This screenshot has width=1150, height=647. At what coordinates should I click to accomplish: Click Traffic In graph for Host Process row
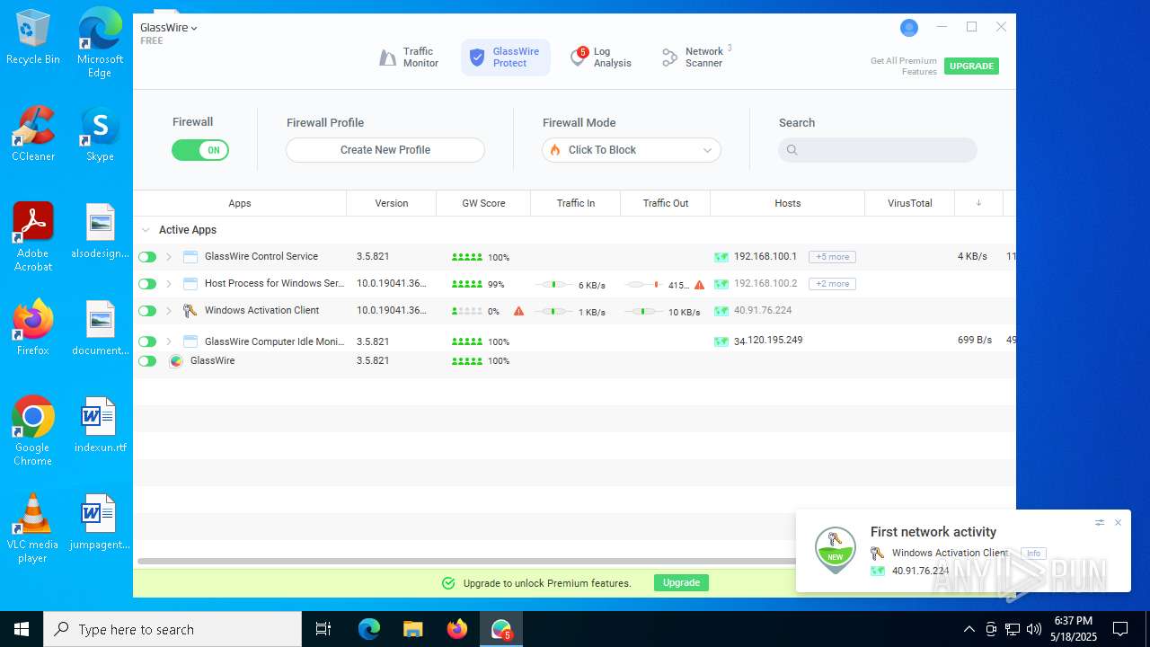554,284
